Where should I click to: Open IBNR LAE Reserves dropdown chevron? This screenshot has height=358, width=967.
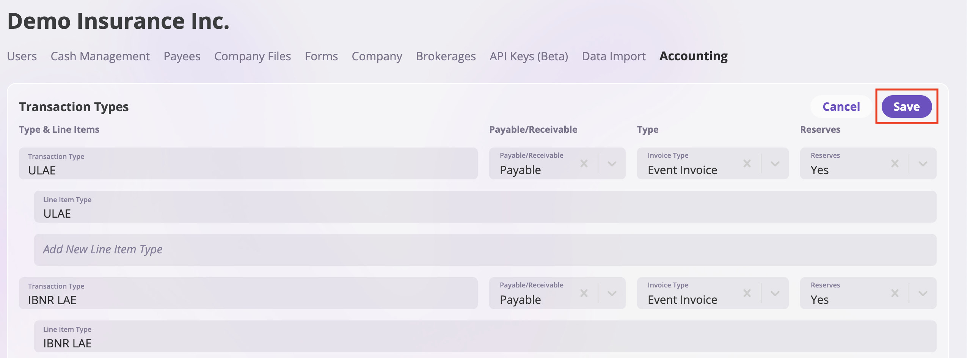[x=923, y=293]
